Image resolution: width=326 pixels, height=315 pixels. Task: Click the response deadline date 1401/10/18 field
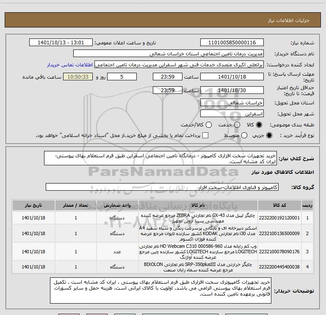pyautogui.click(x=232, y=77)
